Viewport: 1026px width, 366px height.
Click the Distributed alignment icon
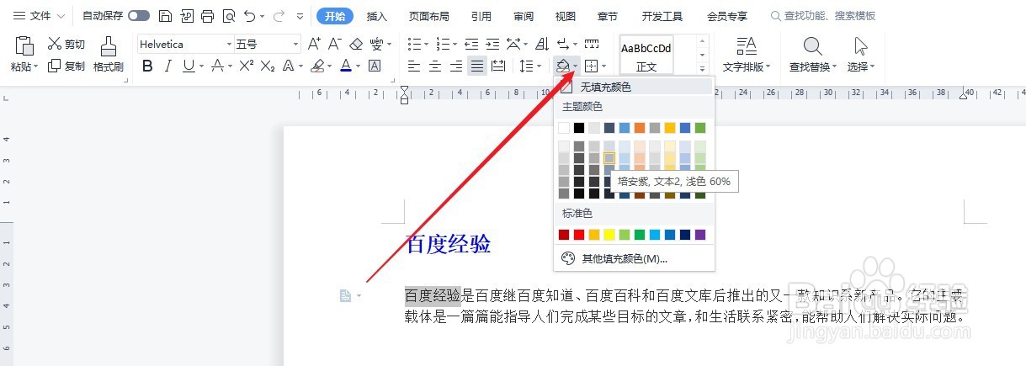[498, 66]
